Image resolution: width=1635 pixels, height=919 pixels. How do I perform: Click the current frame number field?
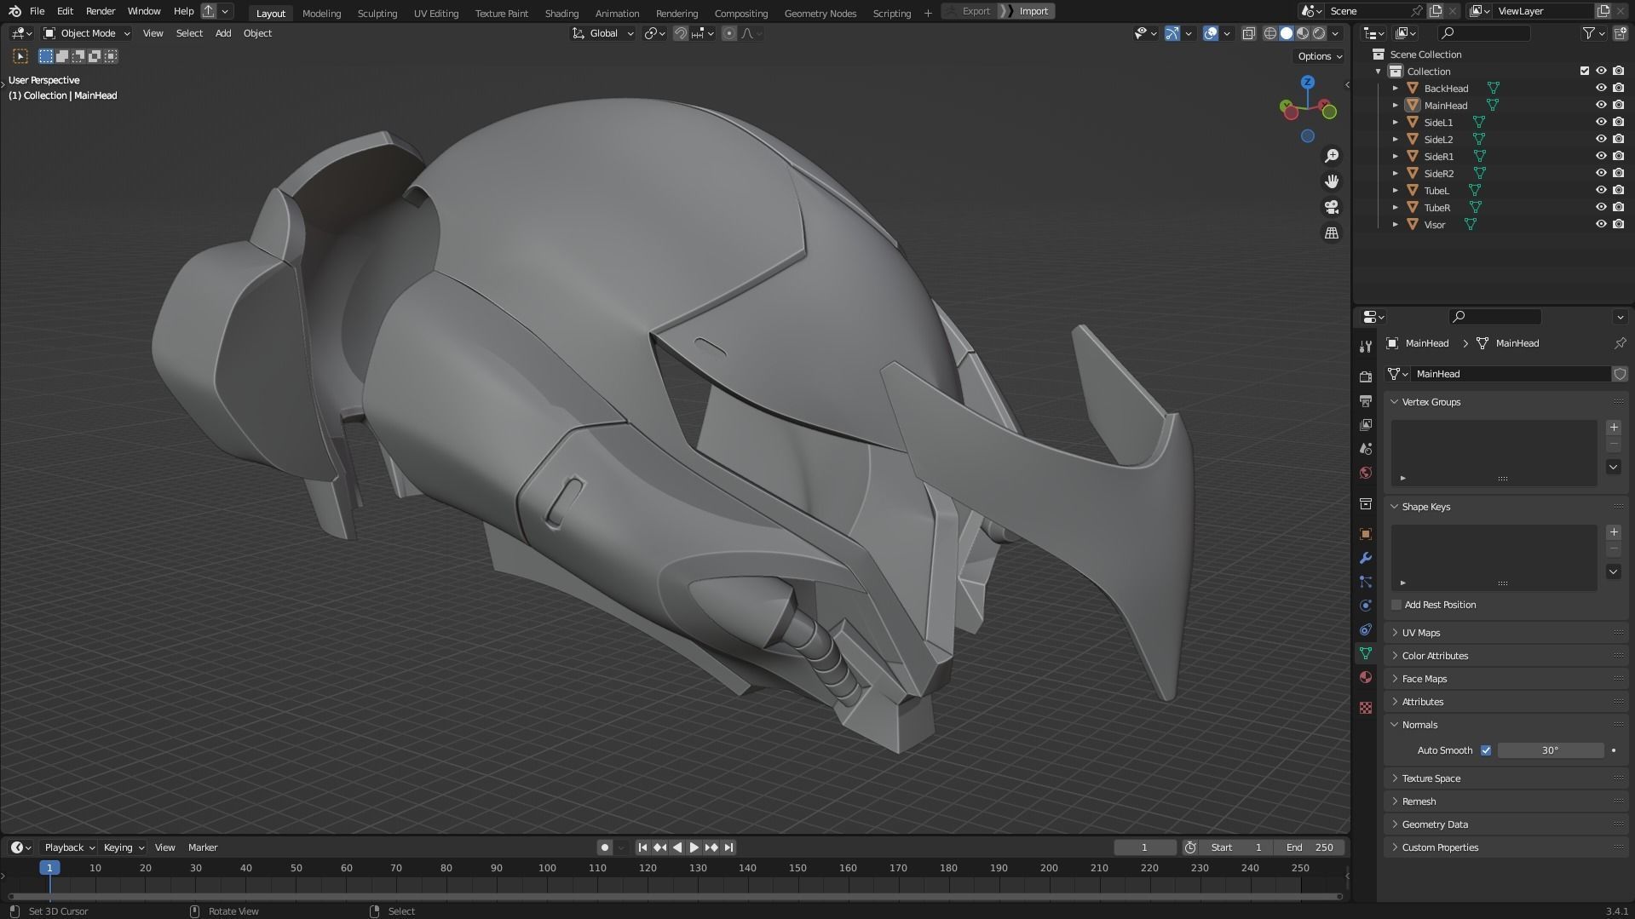(1144, 847)
